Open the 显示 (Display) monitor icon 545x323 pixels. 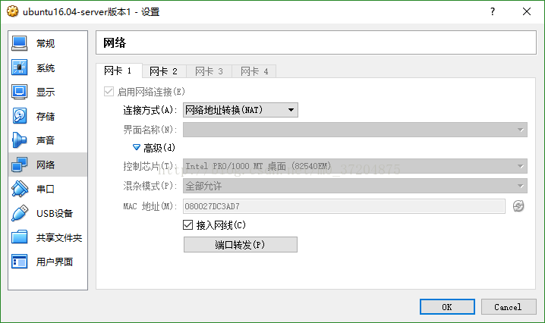tap(20, 92)
